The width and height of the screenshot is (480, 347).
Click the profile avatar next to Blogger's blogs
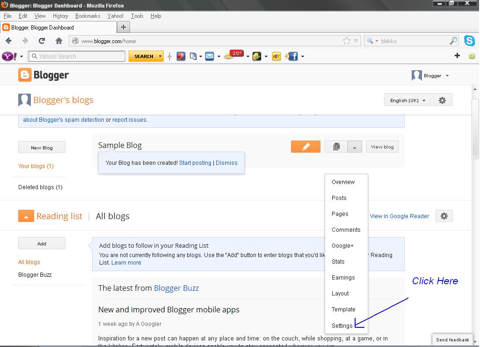24,100
